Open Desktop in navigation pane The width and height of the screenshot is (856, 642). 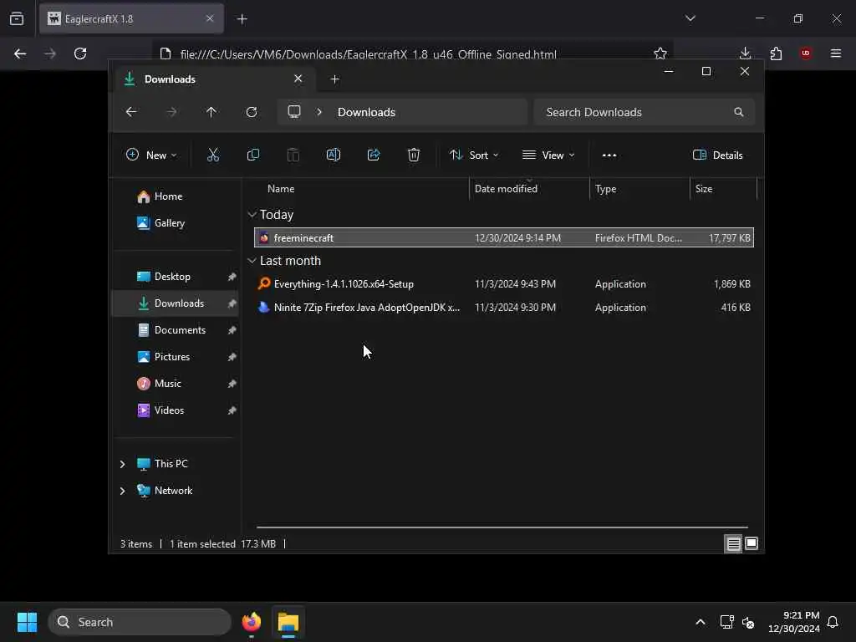(172, 276)
